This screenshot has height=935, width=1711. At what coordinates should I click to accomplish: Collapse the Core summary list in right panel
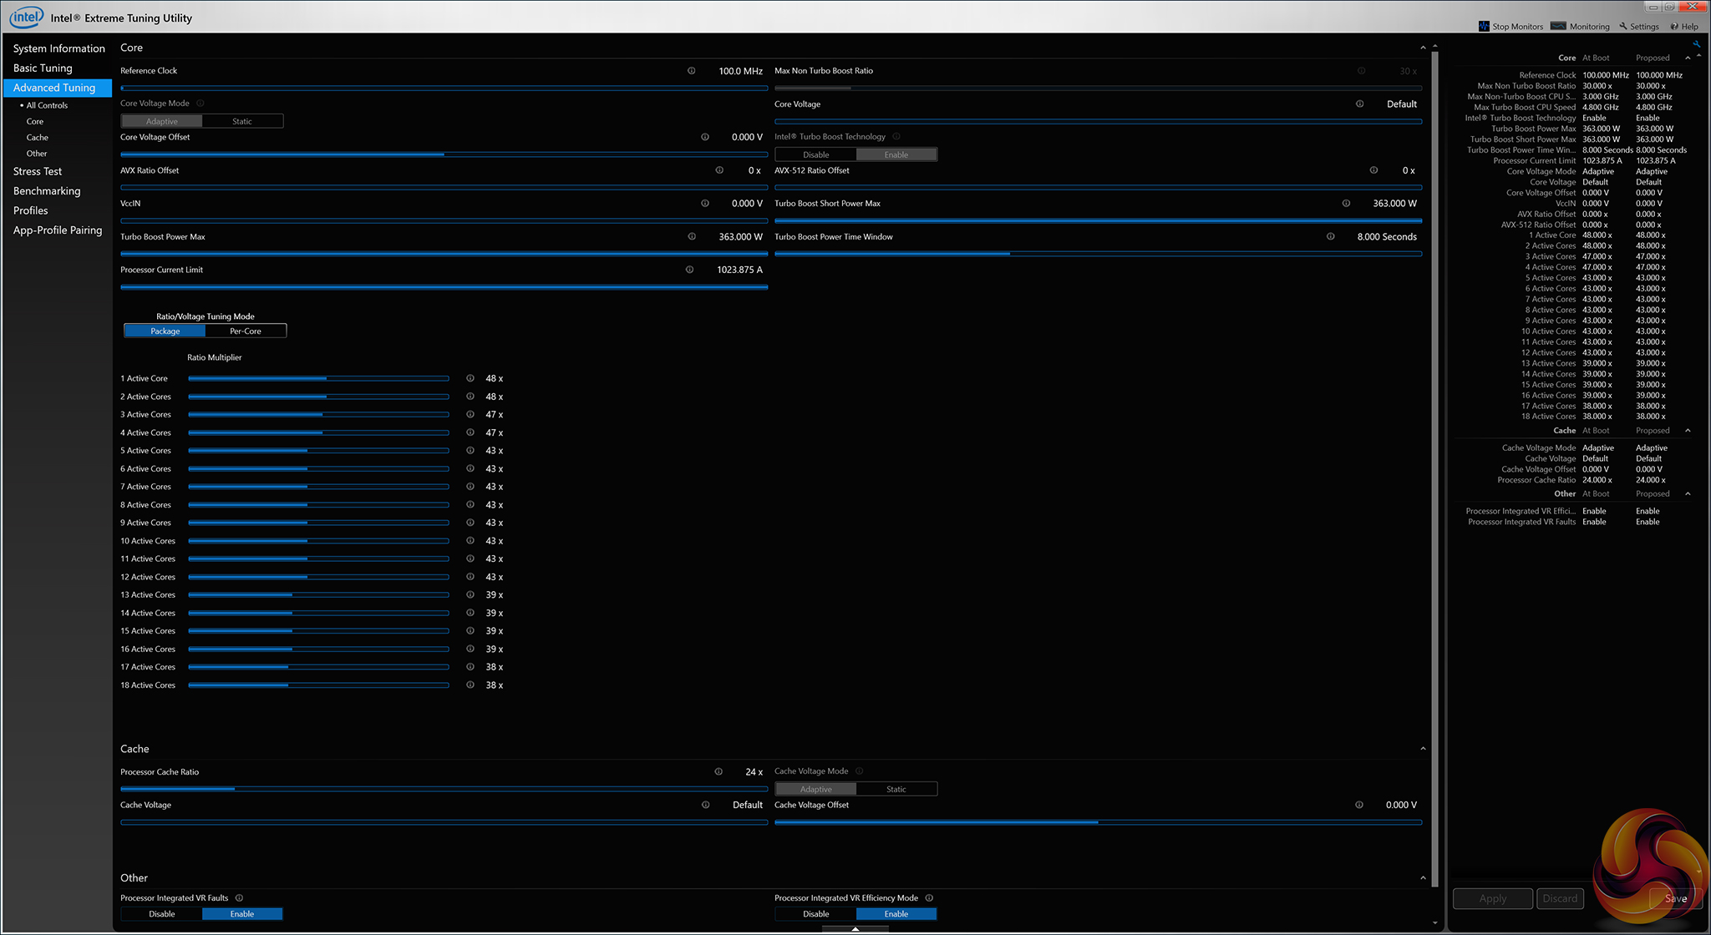(x=1688, y=58)
